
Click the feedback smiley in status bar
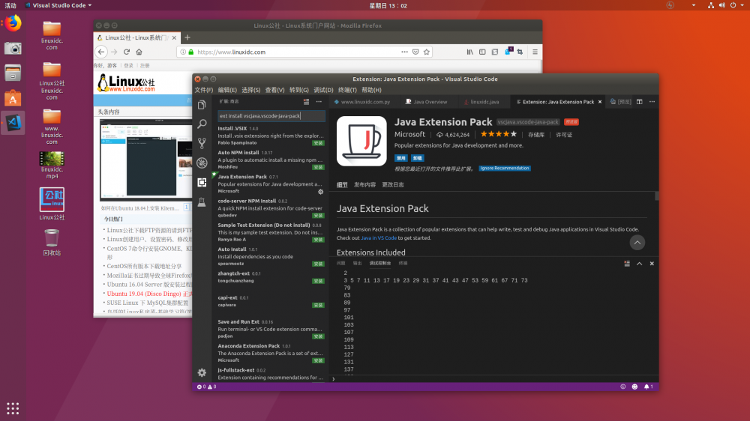pyautogui.click(x=634, y=387)
